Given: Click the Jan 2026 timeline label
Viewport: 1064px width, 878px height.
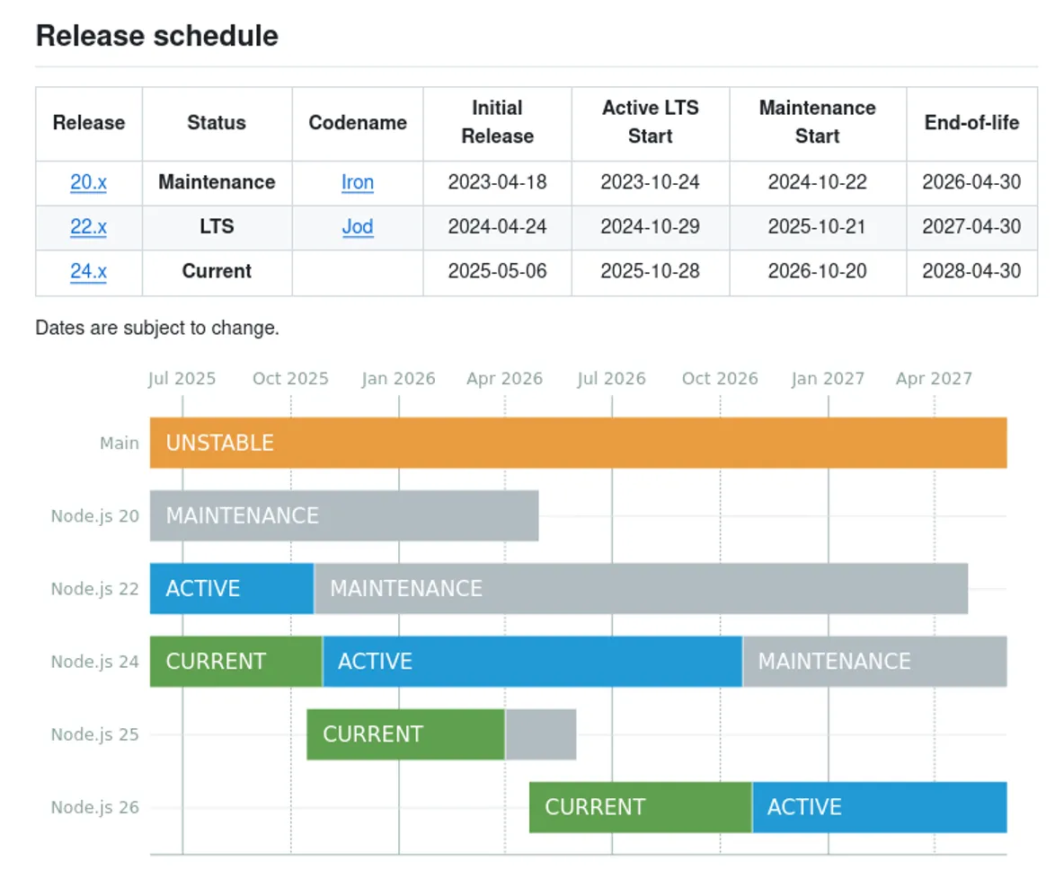Looking at the screenshot, I should click(398, 379).
